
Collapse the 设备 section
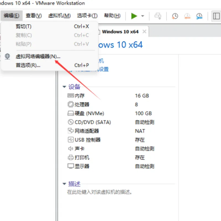[64, 87]
